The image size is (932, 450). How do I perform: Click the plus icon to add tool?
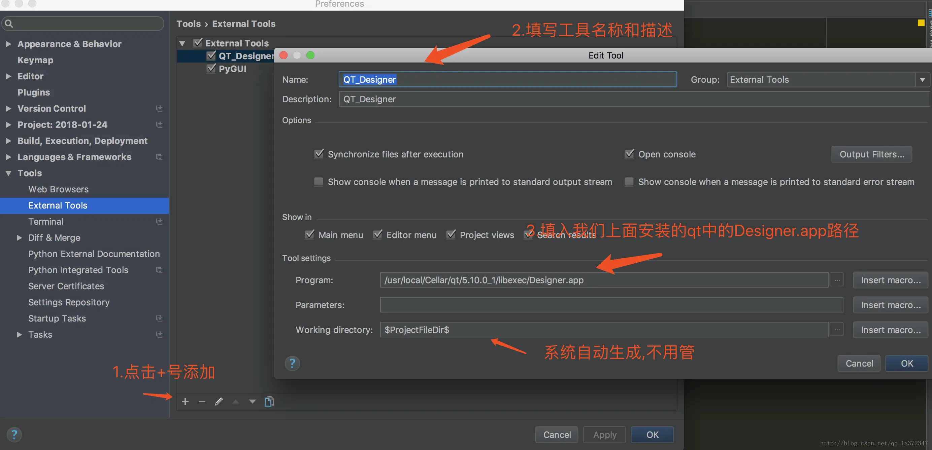(185, 402)
